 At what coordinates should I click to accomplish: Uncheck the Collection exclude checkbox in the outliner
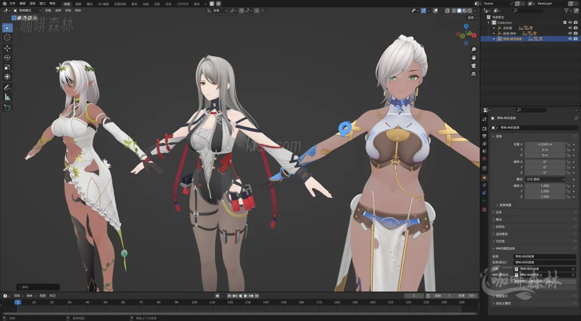coord(565,23)
